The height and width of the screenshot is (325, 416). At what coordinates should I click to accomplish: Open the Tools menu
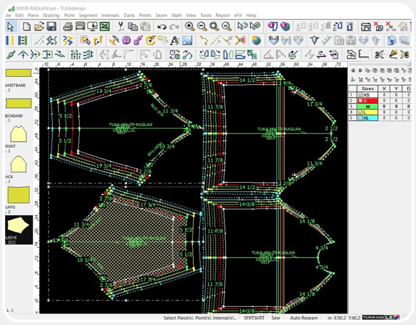coord(206,15)
